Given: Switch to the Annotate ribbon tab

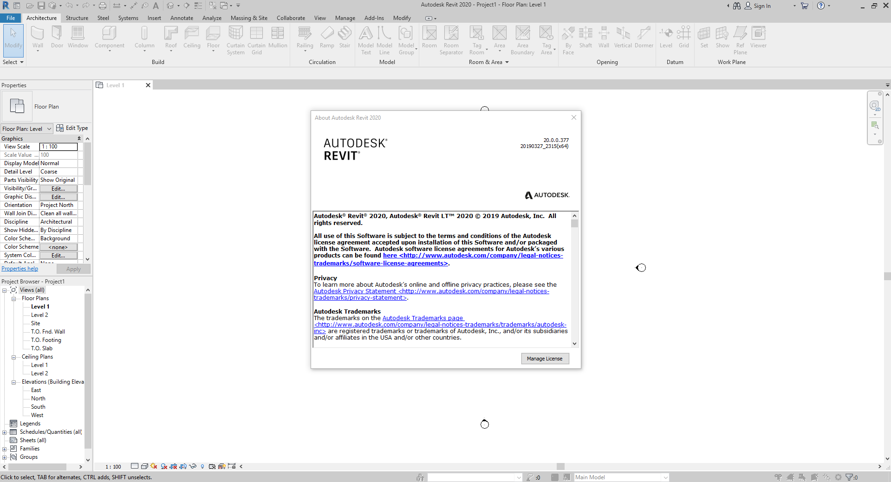Looking at the screenshot, I should (182, 18).
